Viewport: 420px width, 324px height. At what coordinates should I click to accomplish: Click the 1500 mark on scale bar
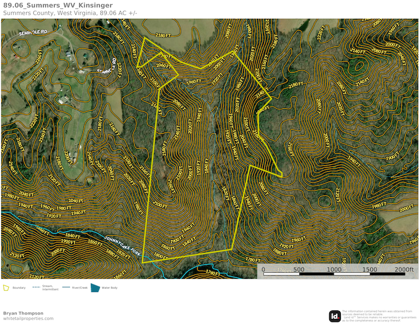(x=370, y=269)
